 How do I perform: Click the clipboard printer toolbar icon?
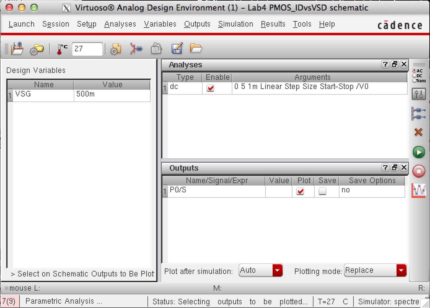[156, 49]
